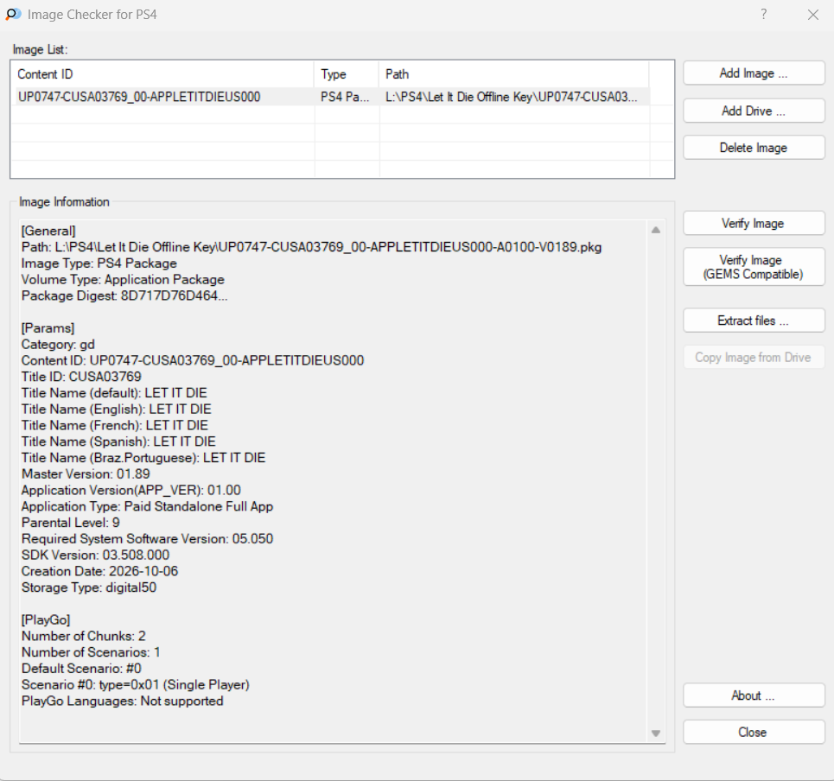Click 'Title Name (English): LET IT DIE'

[117, 410]
